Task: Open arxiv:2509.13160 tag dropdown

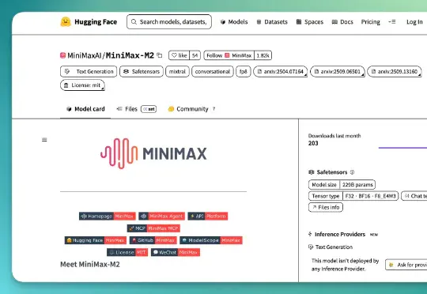Action: pos(395,72)
